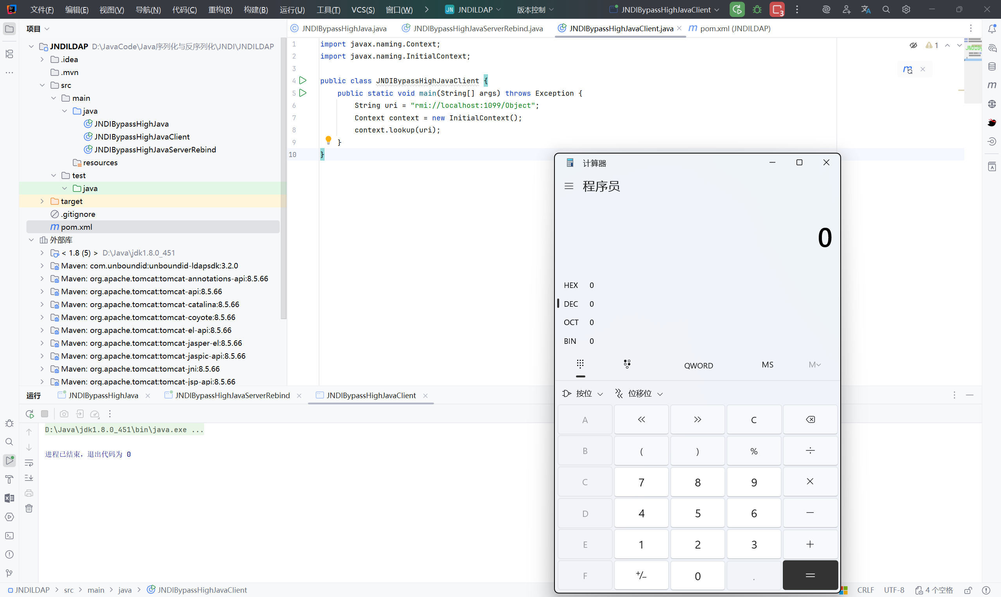Click the QWORD data size button
Viewport: 1001px width, 597px height.
(x=698, y=365)
